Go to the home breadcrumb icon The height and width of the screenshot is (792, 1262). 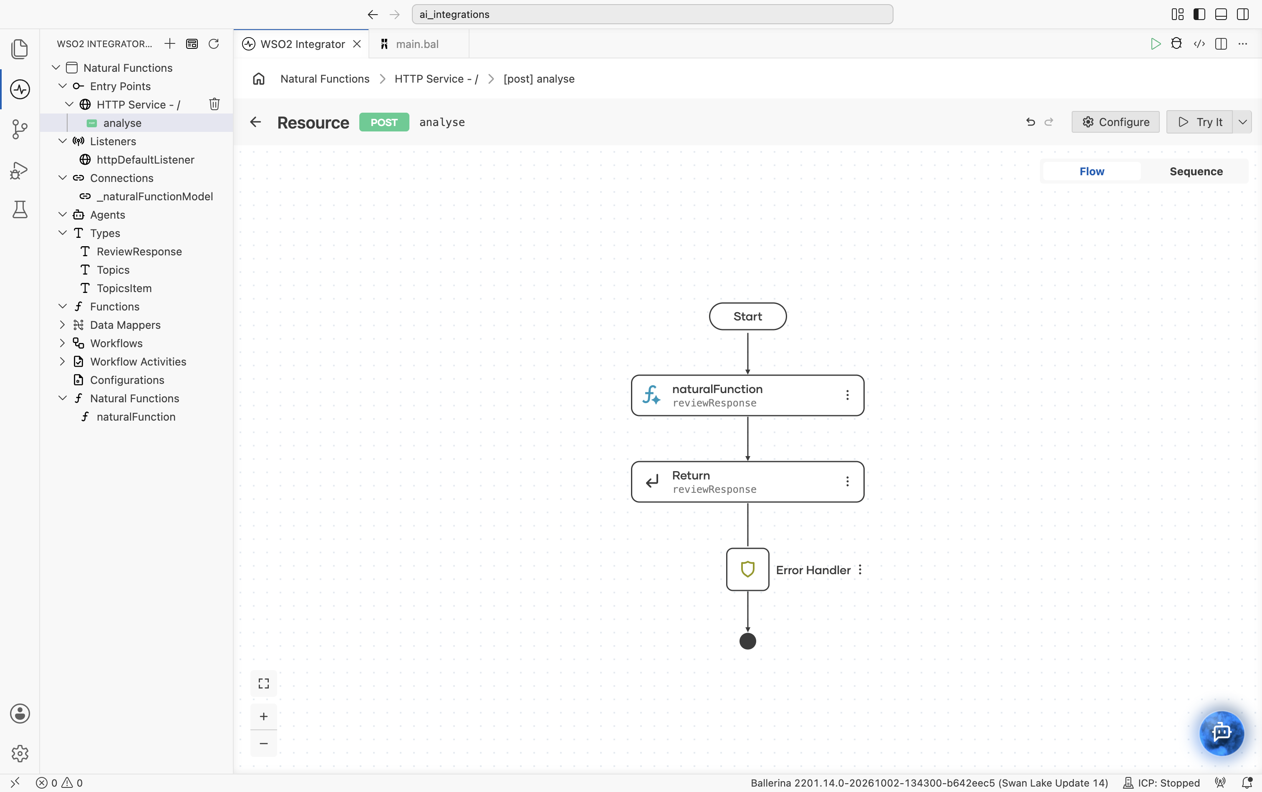point(258,78)
